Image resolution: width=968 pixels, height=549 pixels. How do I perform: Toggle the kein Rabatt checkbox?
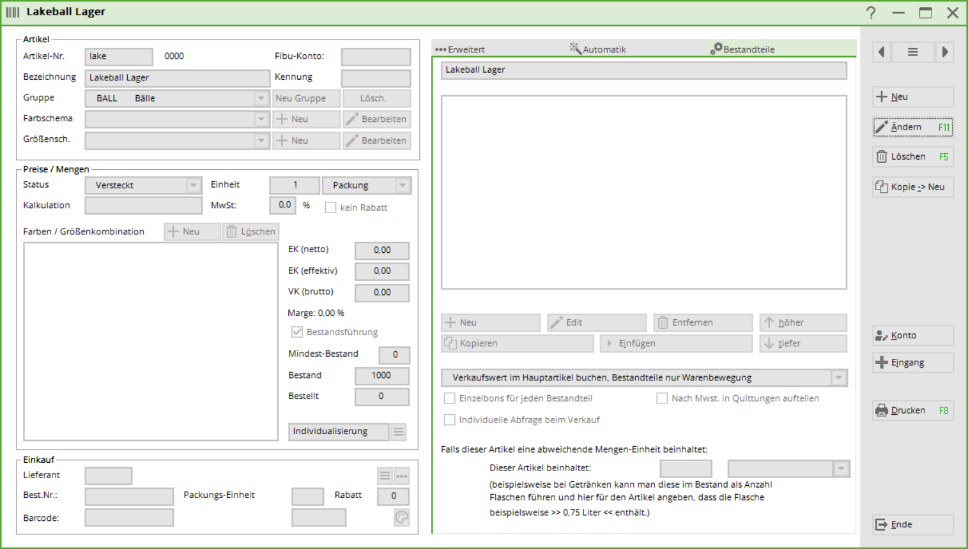tap(330, 207)
